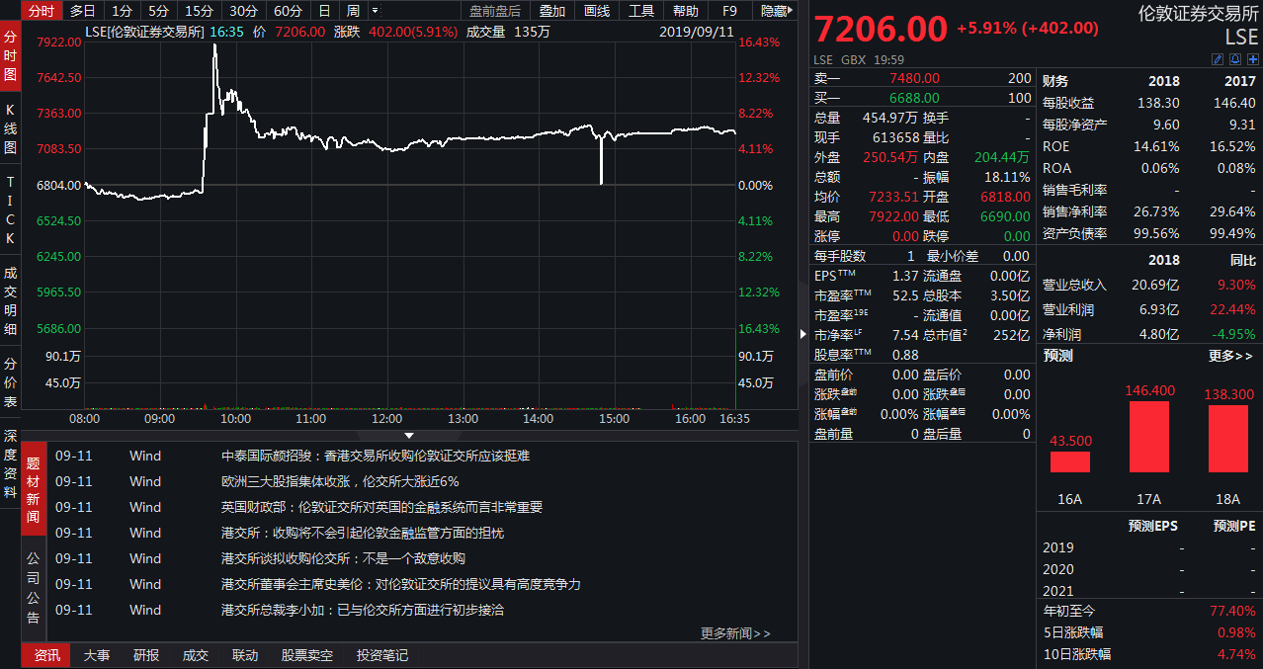Open the K线图 sidebar tab
Viewport: 1263px width, 669px height.
[x=10, y=128]
